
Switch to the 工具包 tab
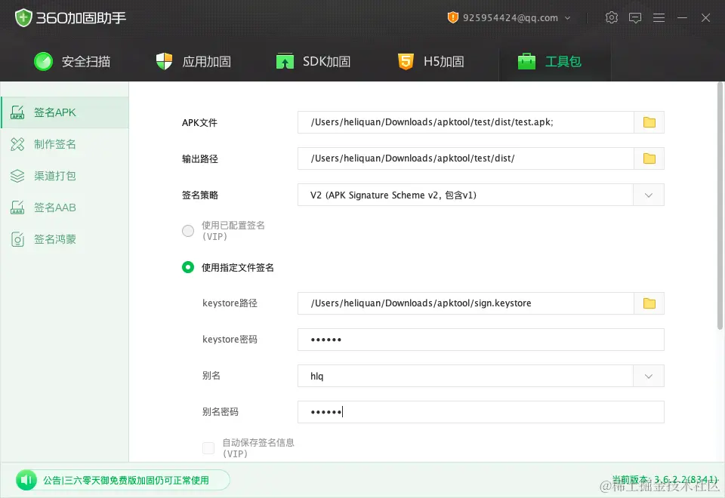point(555,61)
